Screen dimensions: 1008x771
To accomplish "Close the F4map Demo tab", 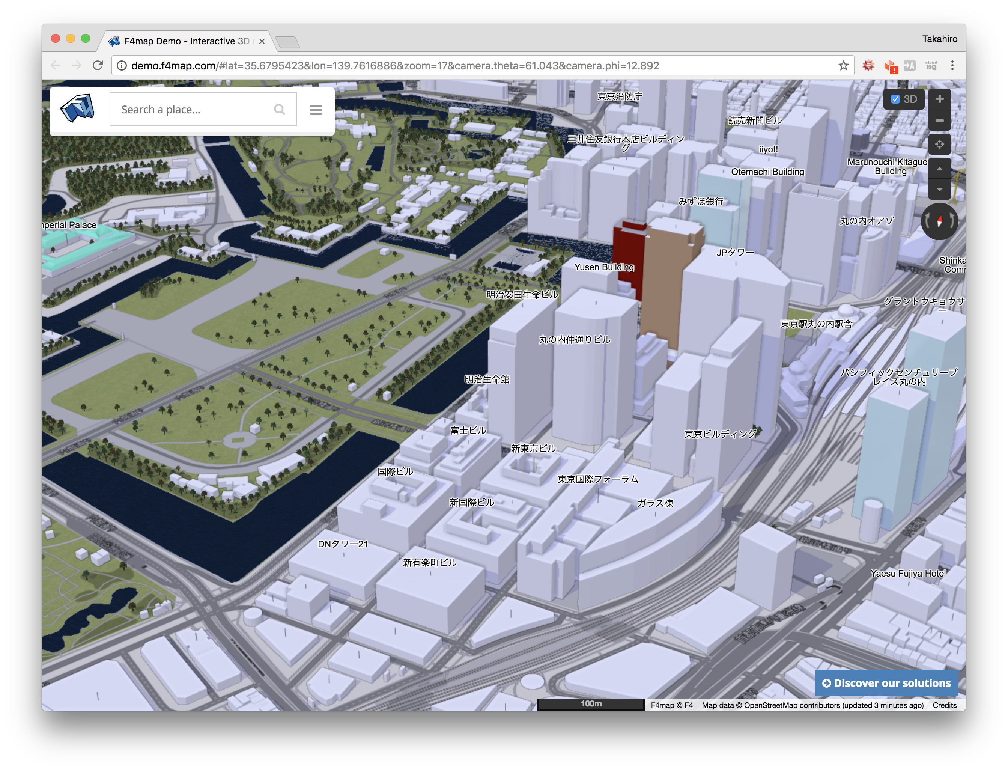I will [x=262, y=41].
